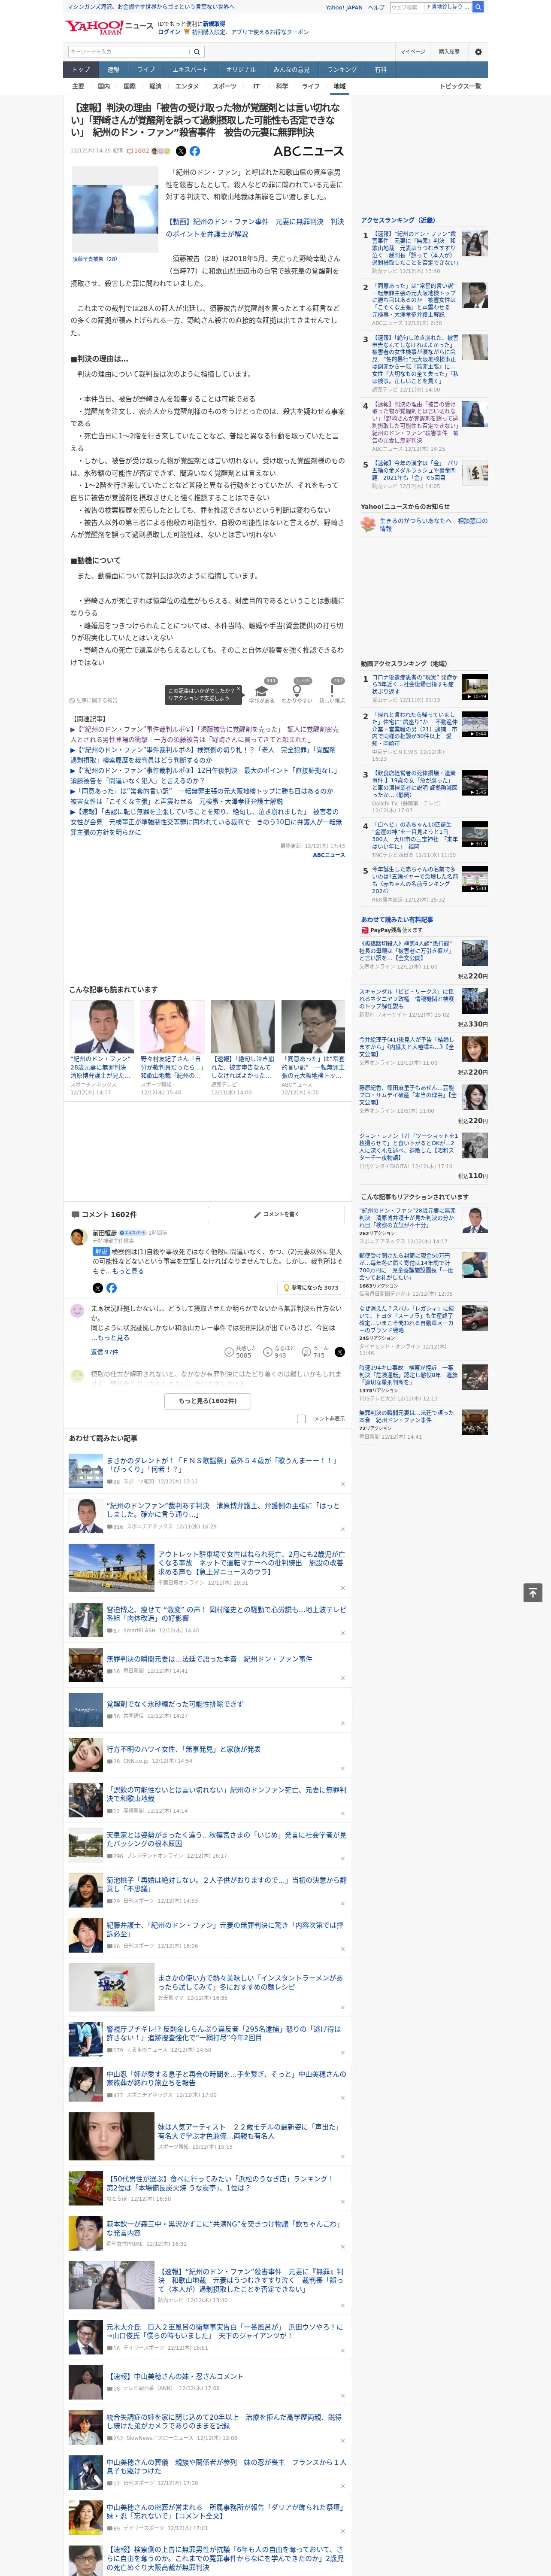Share second comment on X
The image size is (551, 2576).
click(340, 1351)
